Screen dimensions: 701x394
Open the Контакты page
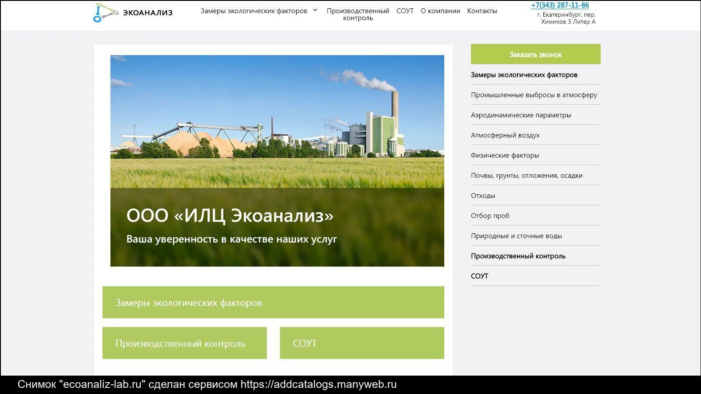coord(482,11)
